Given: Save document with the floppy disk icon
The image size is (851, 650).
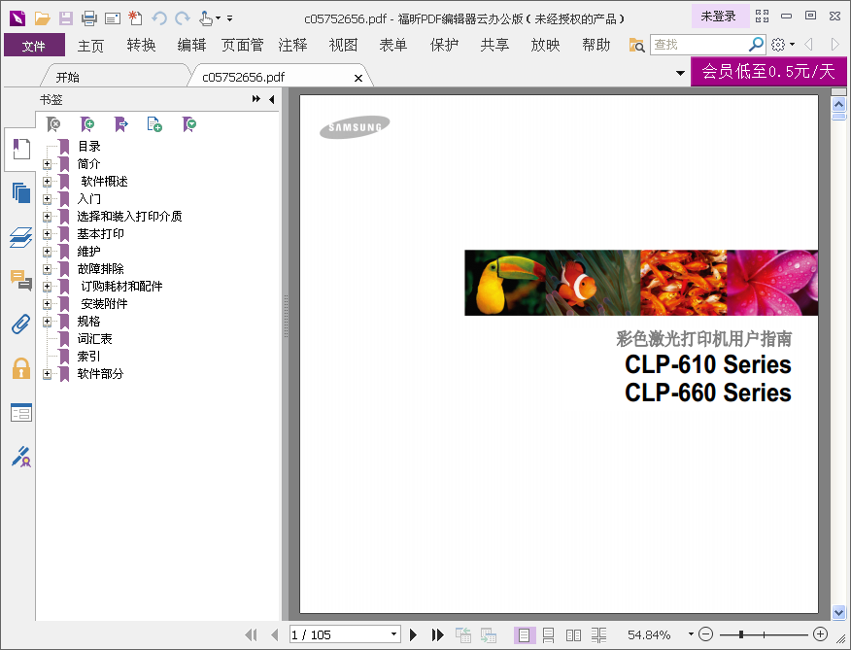Looking at the screenshot, I should coord(66,18).
